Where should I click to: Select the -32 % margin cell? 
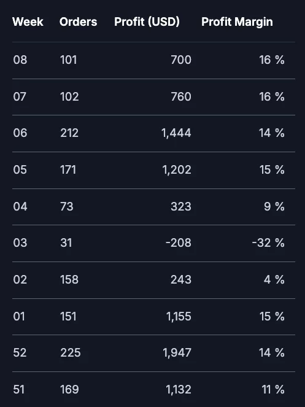click(x=268, y=243)
